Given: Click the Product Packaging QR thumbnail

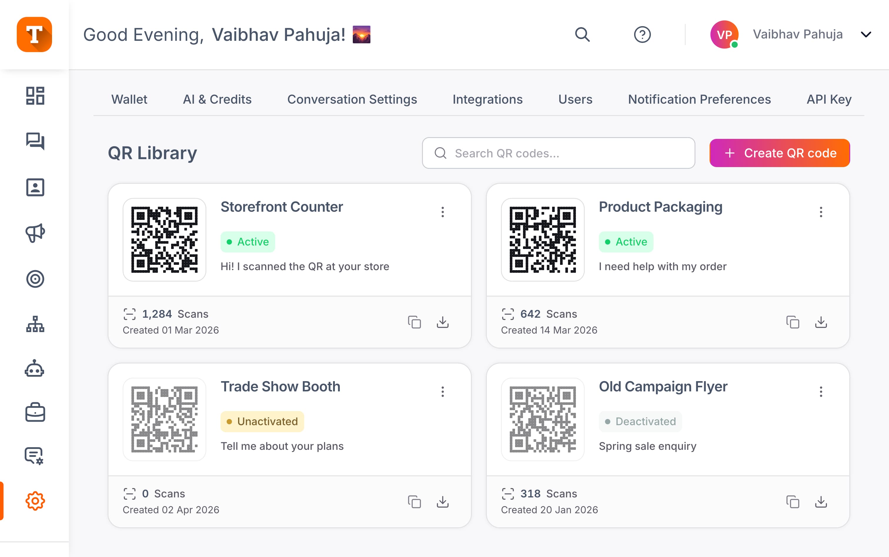Looking at the screenshot, I should point(542,240).
